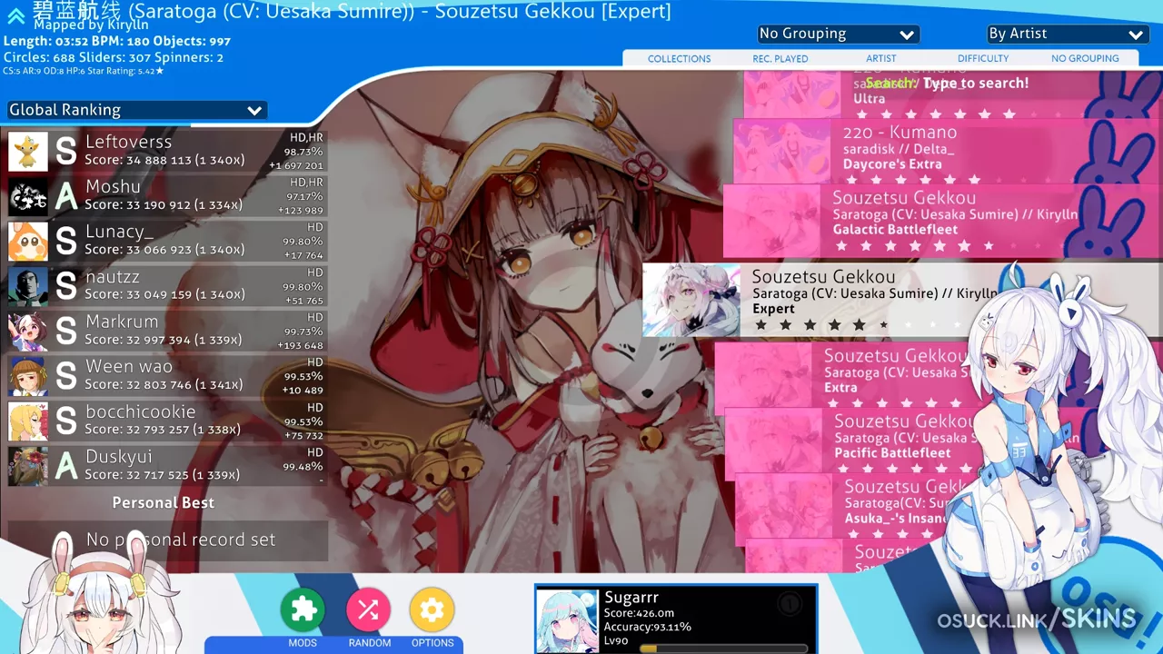This screenshot has width=1163, height=654.
Task: Click the double-chevron icon beside the song title
Action: point(15,15)
